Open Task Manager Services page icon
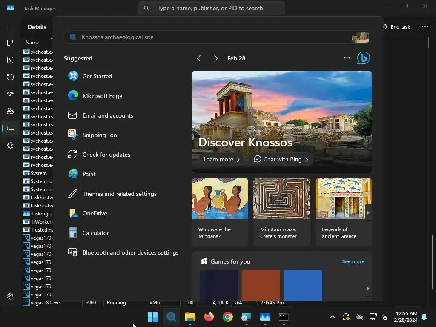The width and height of the screenshot is (436, 327). pos(10,145)
